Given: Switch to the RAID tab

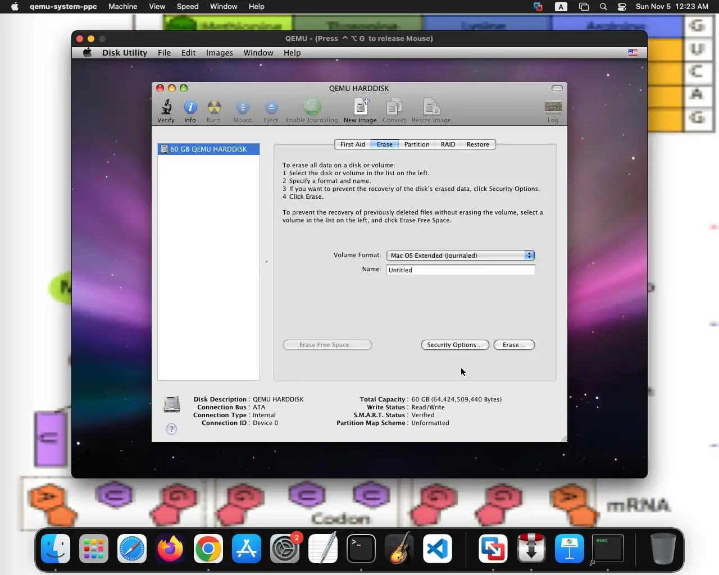Looking at the screenshot, I should point(448,144).
